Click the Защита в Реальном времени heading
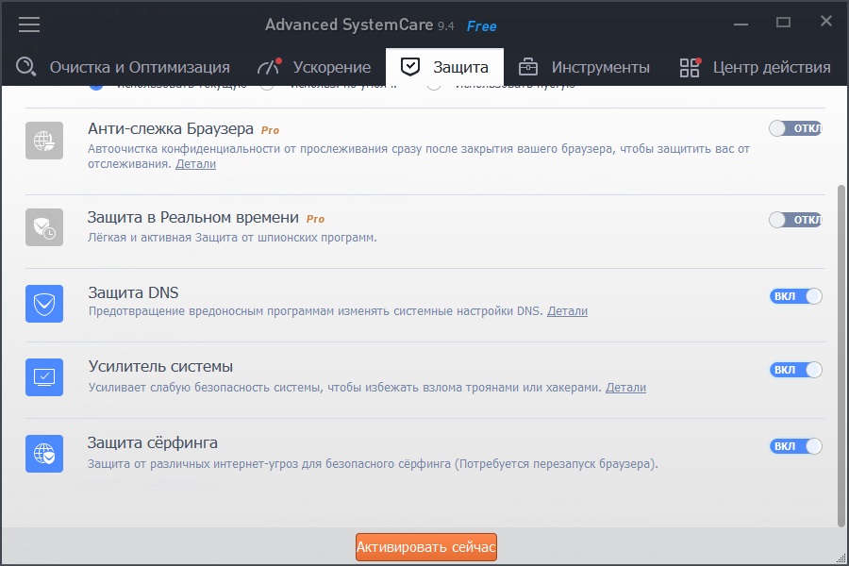The image size is (849, 566). coord(192,218)
